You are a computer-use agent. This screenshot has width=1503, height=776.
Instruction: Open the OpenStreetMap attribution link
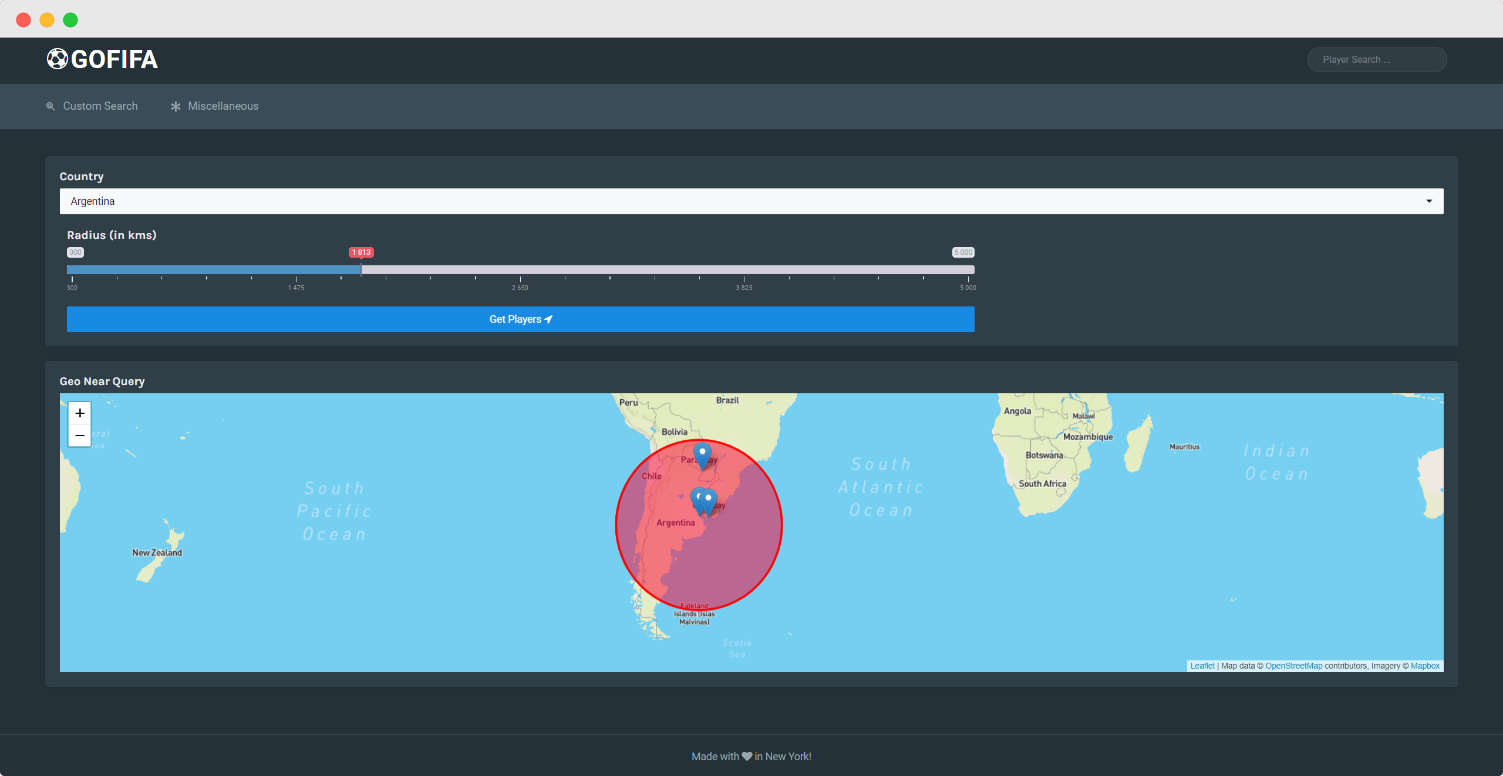[x=1293, y=666]
